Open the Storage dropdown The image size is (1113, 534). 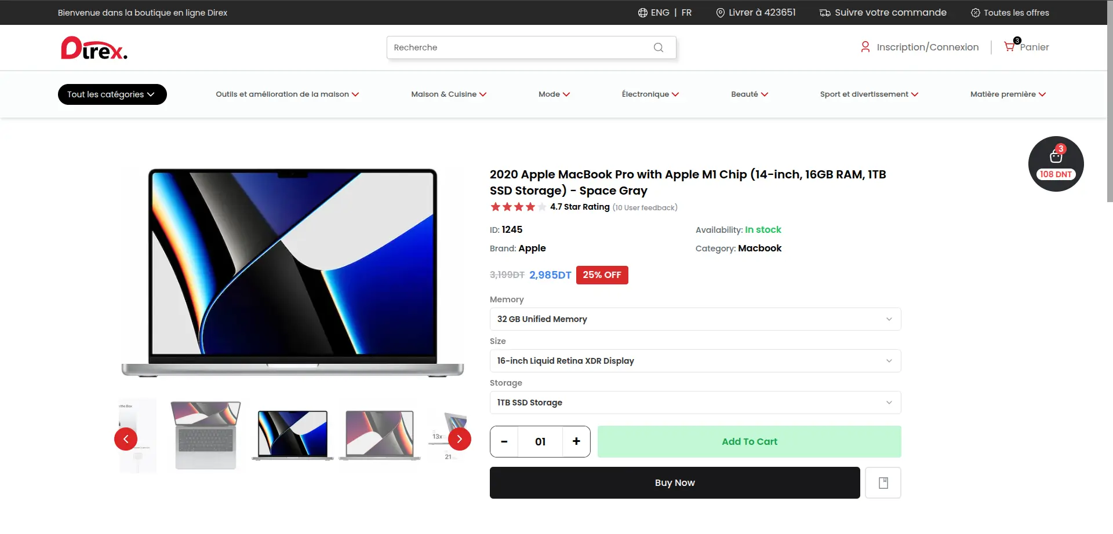click(695, 403)
